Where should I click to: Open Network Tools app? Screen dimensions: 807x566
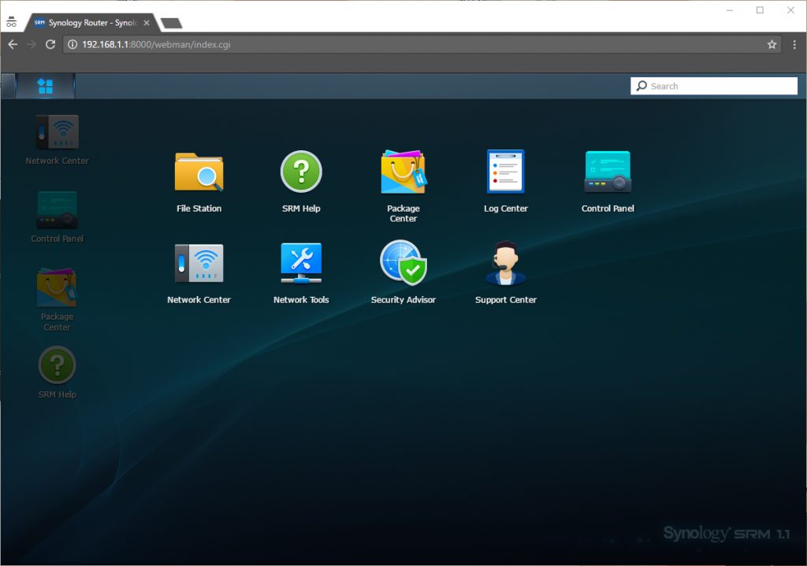click(301, 273)
